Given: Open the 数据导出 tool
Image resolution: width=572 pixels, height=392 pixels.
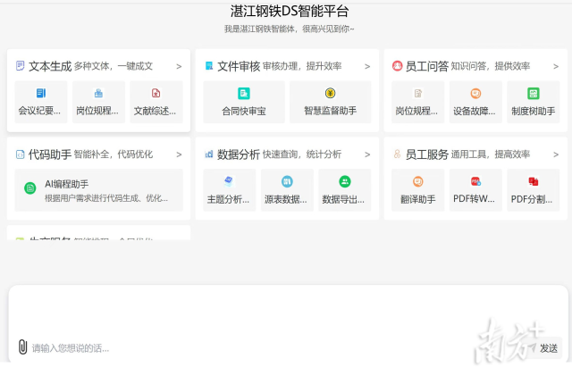Looking at the screenshot, I should (345, 190).
